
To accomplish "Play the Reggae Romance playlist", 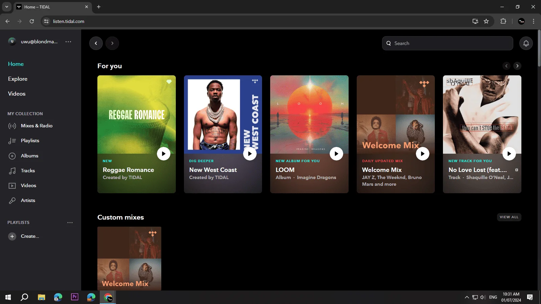I will coord(164,154).
